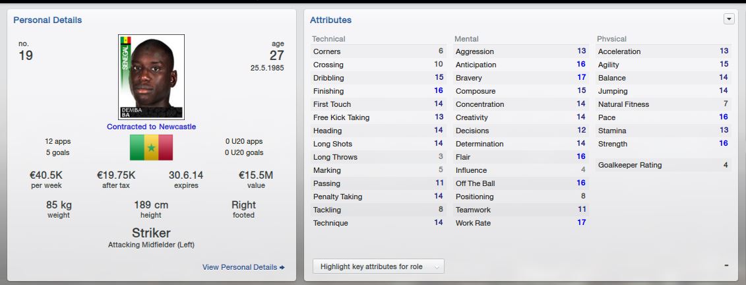Click the Striker position label
The width and height of the screenshot is (746, 285).
[151, 233]
